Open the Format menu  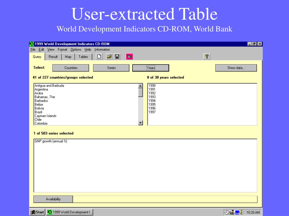click(62, 49)
